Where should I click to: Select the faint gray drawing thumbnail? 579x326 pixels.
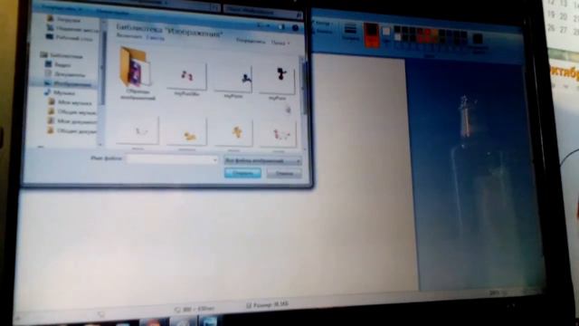pos(138,132)
